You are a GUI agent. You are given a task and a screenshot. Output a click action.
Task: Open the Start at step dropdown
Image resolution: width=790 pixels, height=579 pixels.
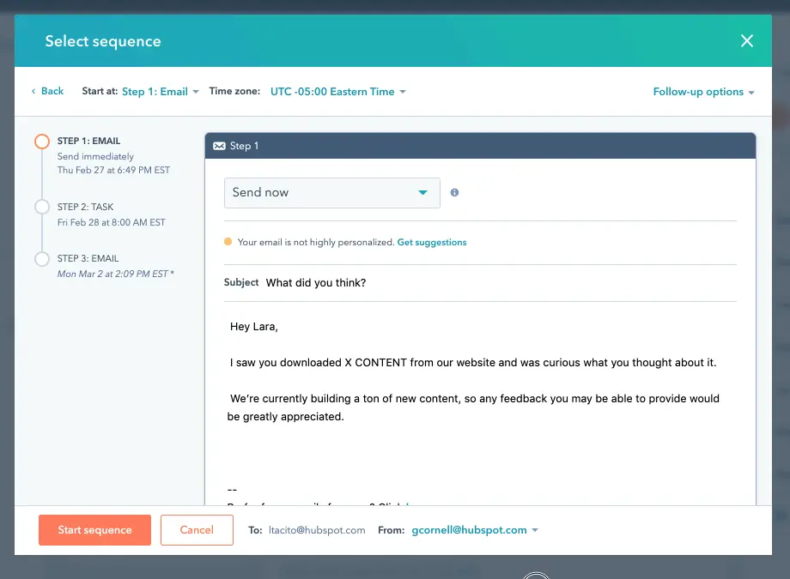click(161, 92)
